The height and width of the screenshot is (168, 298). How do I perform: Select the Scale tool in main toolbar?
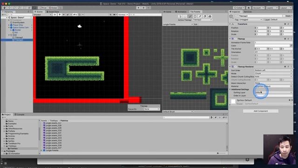pyautogui.click(x=19, y=8)
